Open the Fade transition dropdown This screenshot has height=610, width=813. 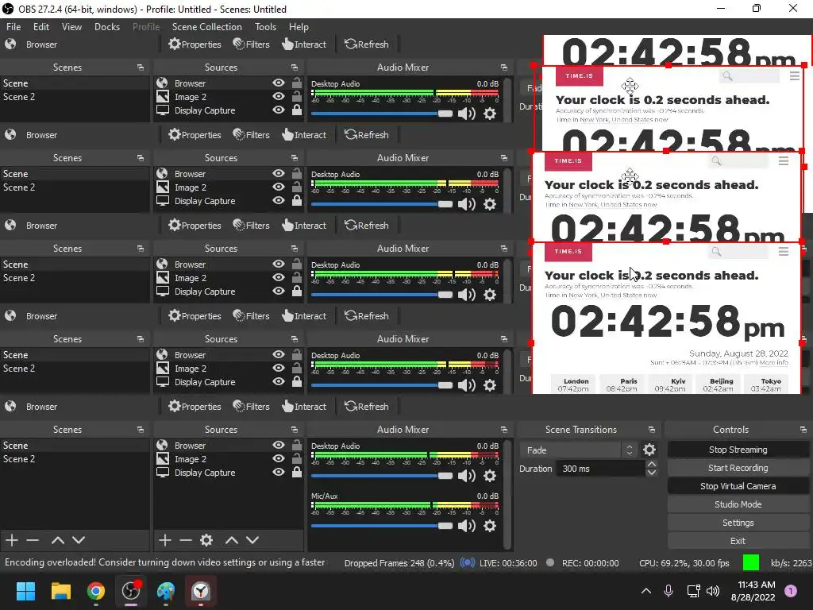(x=579, y=450)
